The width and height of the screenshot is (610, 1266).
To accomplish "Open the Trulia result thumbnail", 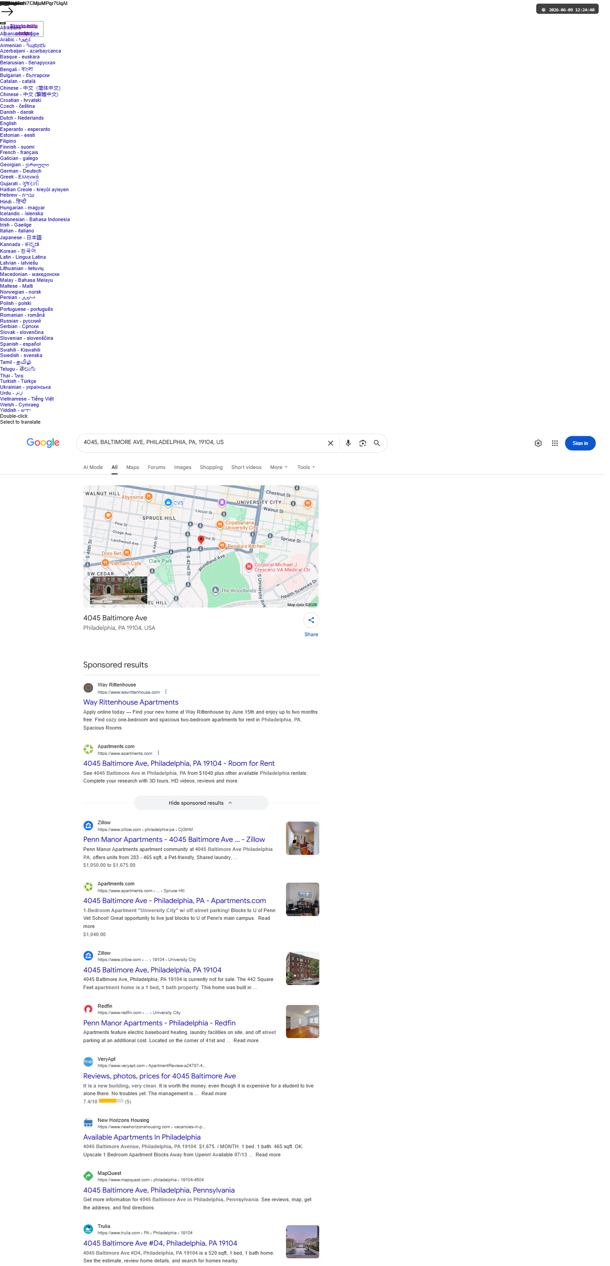I will tap(302, 1242).
